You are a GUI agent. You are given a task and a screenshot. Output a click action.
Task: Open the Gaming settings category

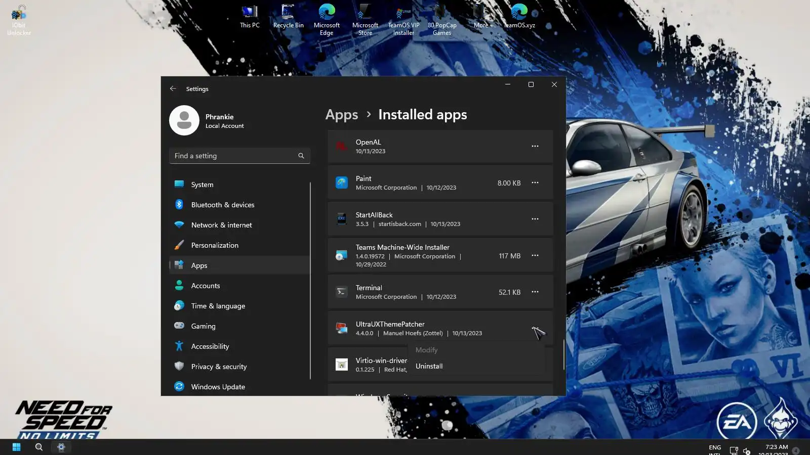239,326
